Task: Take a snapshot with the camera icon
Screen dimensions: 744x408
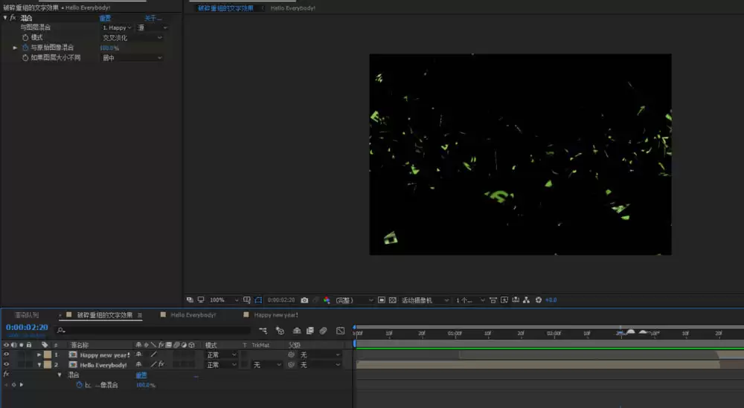Action: 304,300
